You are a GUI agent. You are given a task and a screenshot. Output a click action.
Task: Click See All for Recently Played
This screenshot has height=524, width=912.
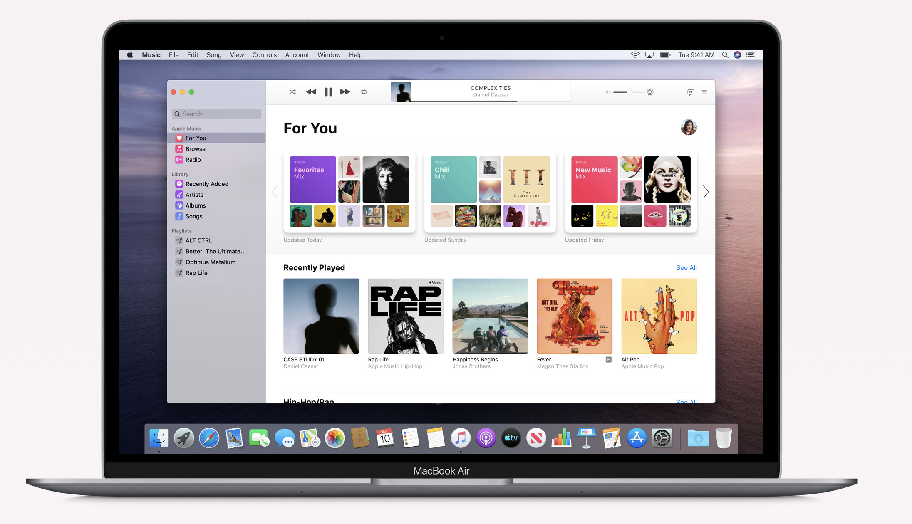coord(686,268)
